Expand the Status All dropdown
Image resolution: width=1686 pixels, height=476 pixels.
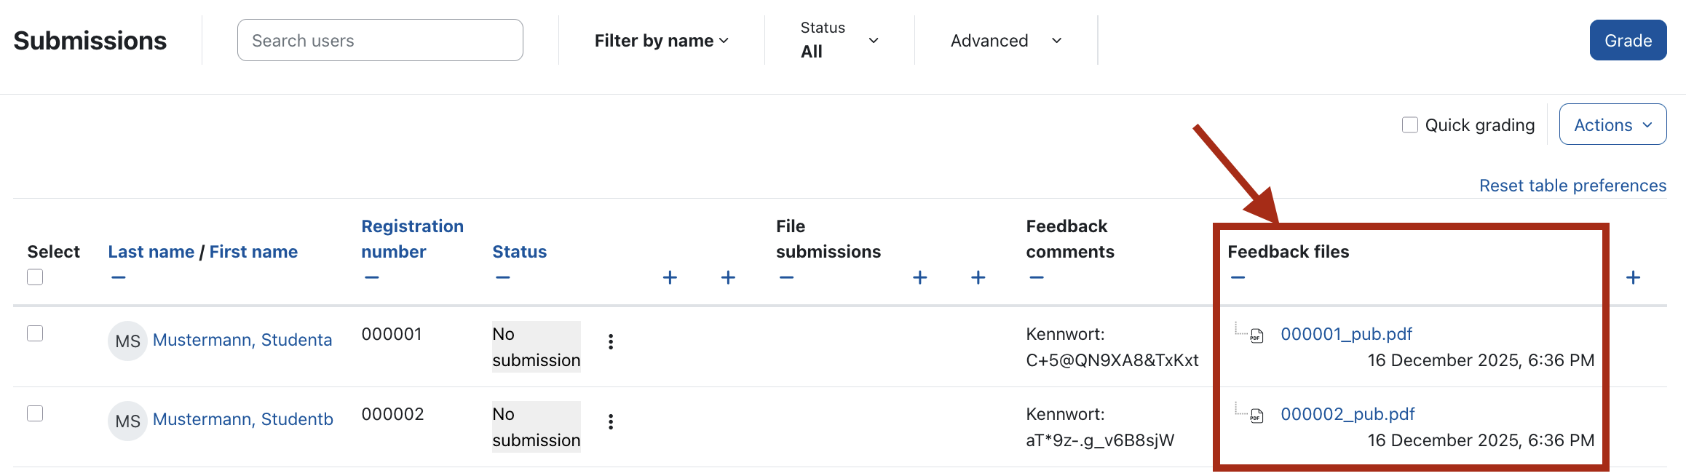tap(839, 41)
